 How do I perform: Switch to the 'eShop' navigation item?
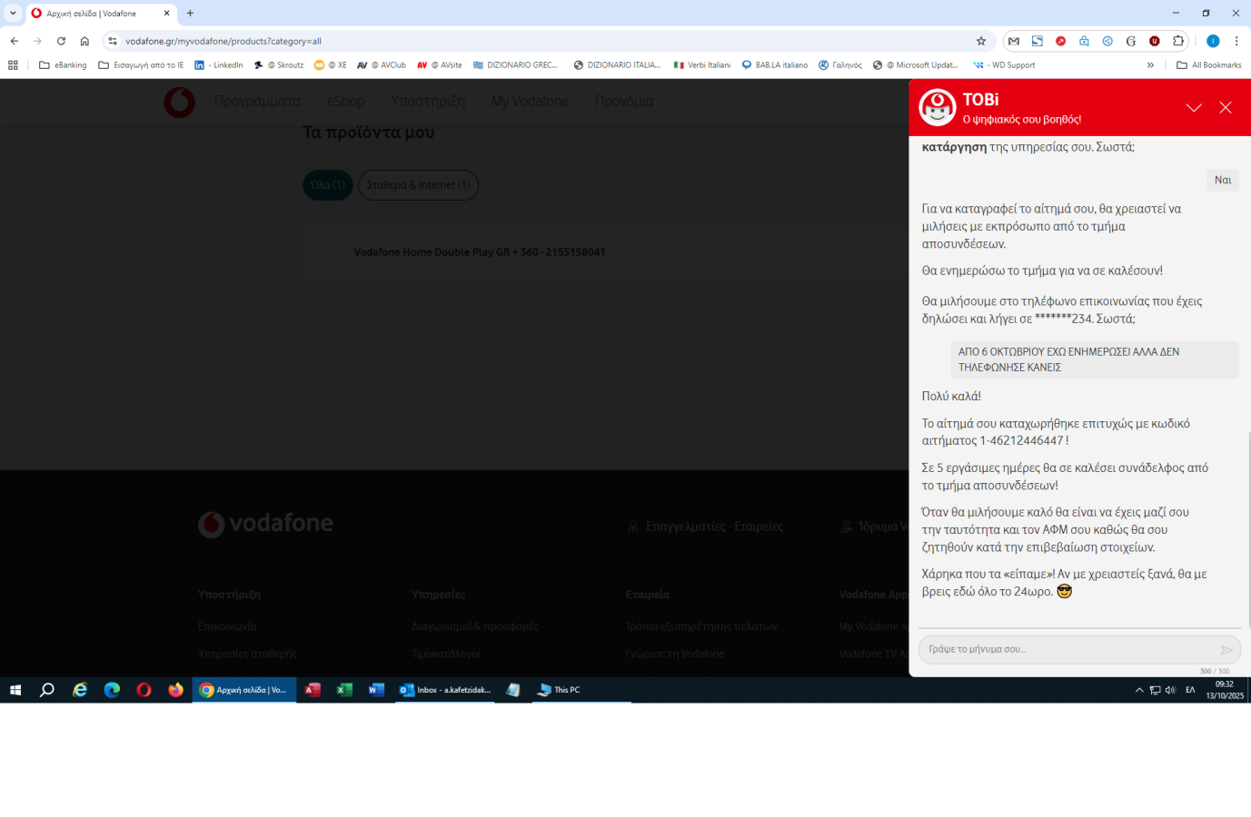pos(345,102)
